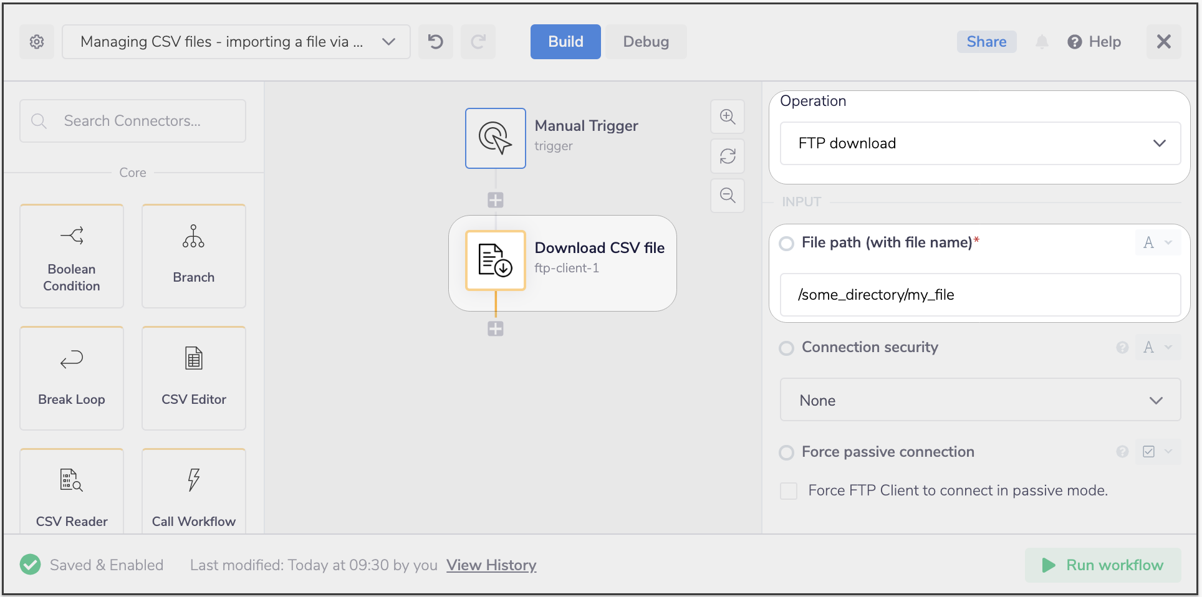Open the Operation FTP download dropdown
The image size is (1202, 597).
point(980,143)
